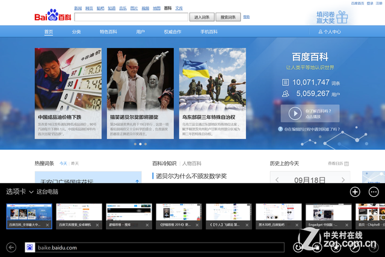Close the 逻辑思维 - 搜库 tab
Screen dimensions: 385x257
[x=147, y=225]
